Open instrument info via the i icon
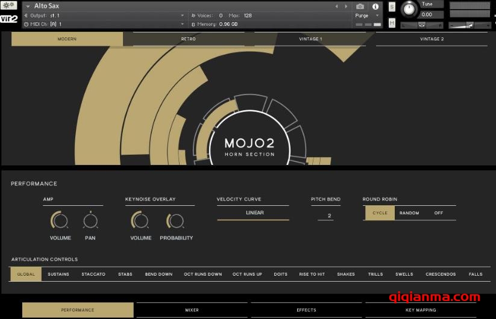The image size is (496, 319). (x=375, y=6)
